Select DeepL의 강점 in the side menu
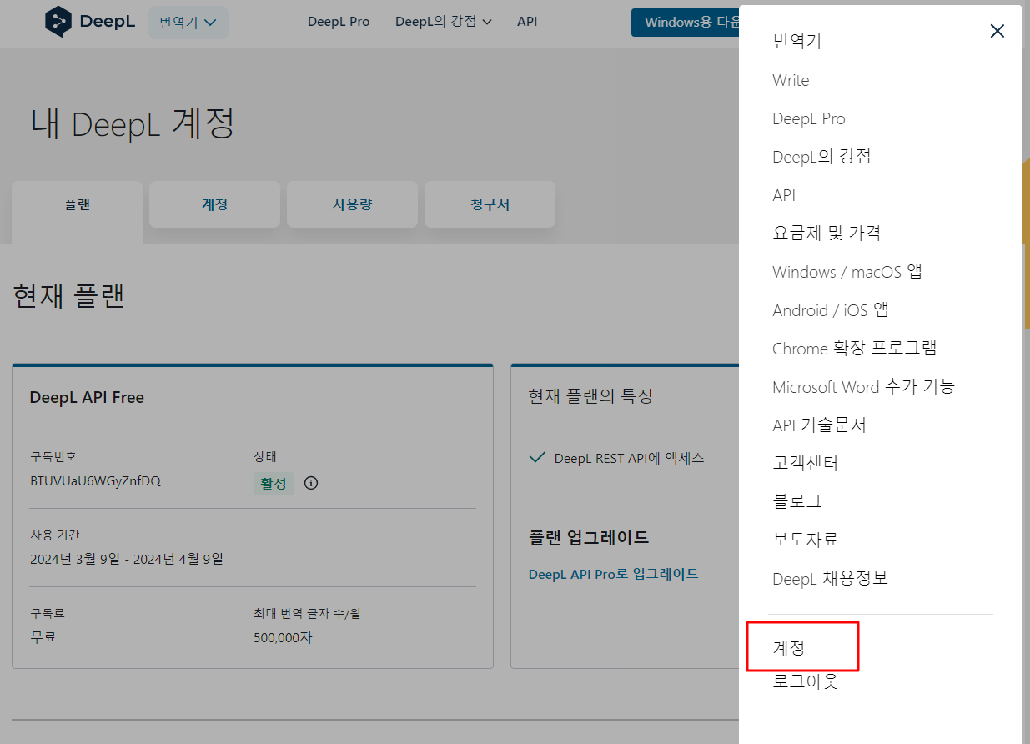Viewport: 1030px width, 744px height. click(x=821, y=156)
